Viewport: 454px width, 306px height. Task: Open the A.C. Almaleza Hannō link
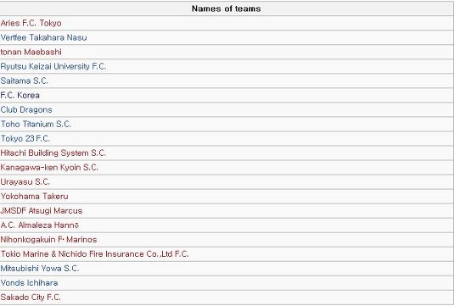[40, 225]
